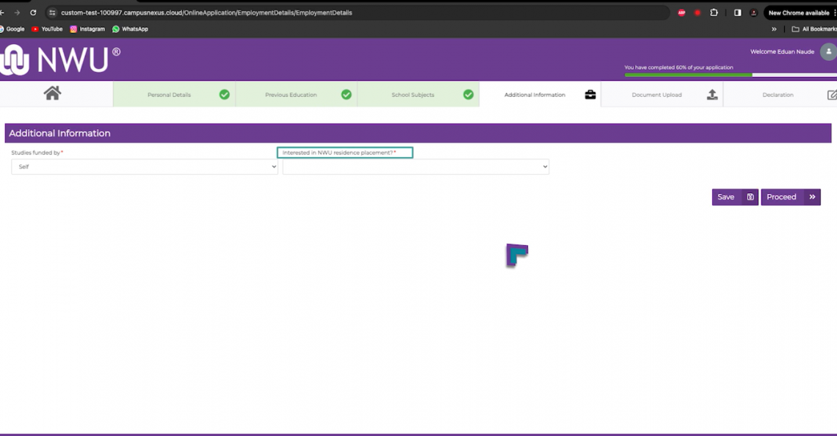Click the Proceed button
The height and width of the screenshot is (436, 837).
tap(790, 197)
